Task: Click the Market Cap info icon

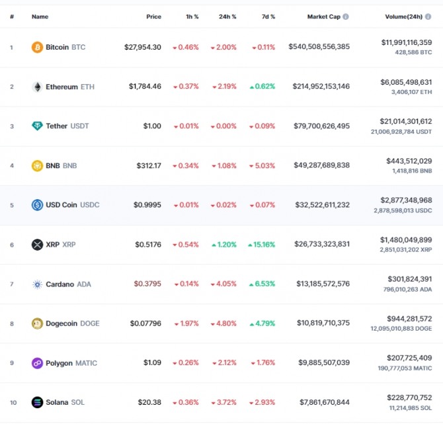Action: tap(346, 17)
